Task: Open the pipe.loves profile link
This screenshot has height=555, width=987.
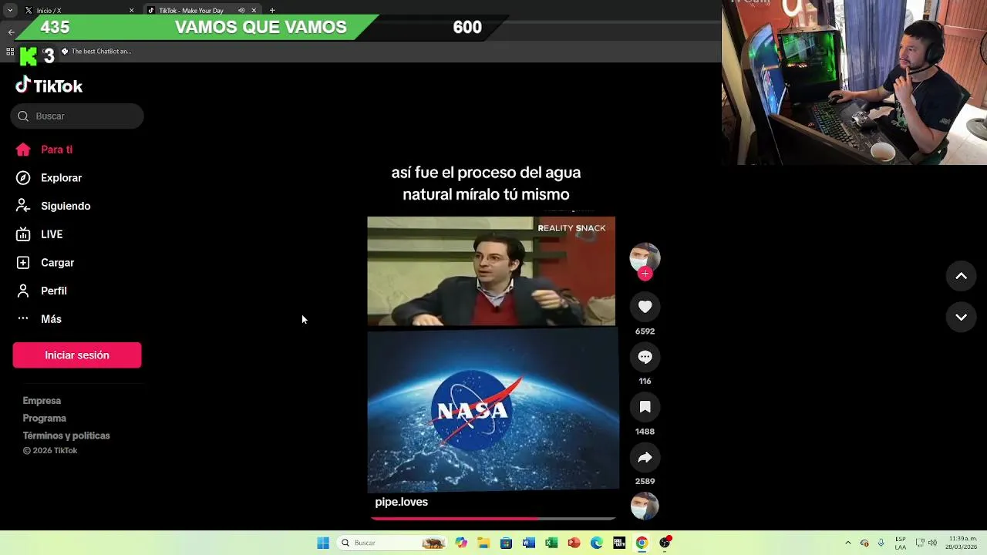Action: coord(401,502)
